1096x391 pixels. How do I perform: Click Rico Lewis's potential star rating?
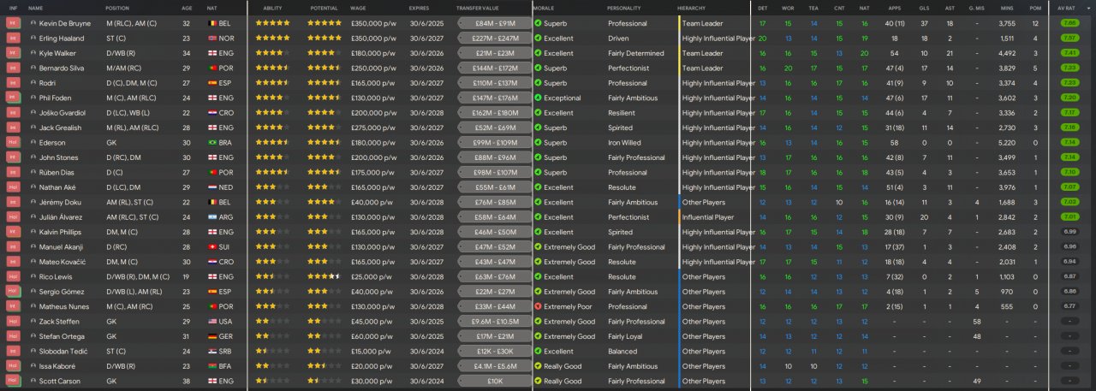point(325,276)
